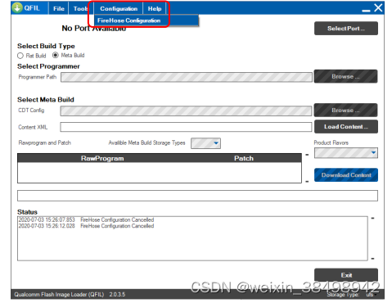Click the Qualcomm Flash Image Loader version text
392x303 pixels.
[70, 295]
